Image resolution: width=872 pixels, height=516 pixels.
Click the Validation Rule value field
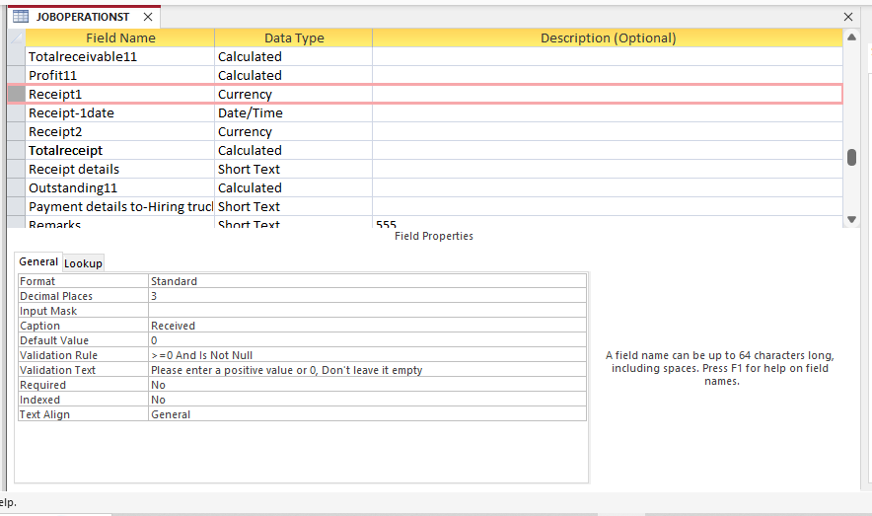(367, 355)
